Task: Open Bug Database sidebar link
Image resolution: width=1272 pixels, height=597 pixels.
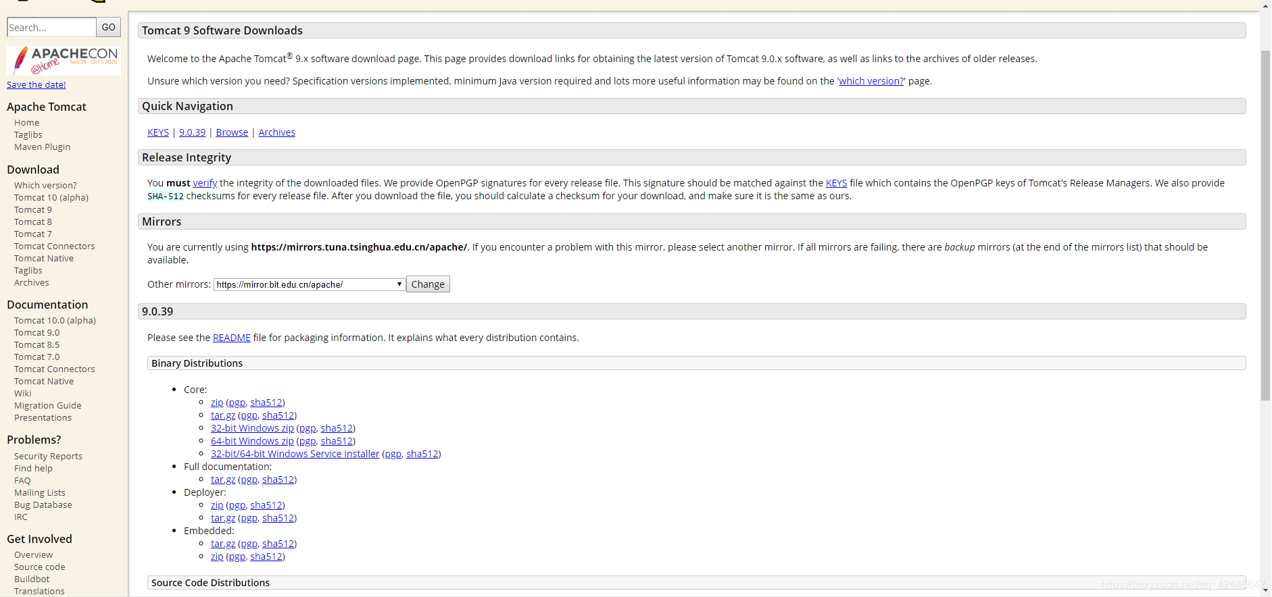Action: pos(43,505)
